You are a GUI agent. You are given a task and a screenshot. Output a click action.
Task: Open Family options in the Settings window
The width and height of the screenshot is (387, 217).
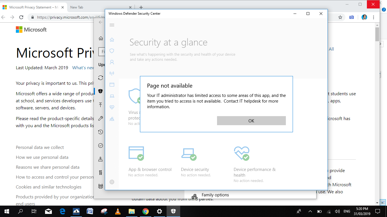[x=215, y=195]
